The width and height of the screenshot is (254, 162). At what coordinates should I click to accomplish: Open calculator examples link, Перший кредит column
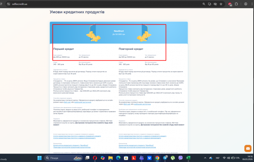(72, 147)
